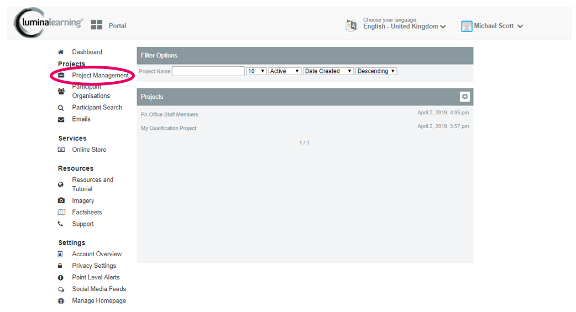Screen dimensions: 576x312
Task: Click the Privacy Settings lock icon
Action: [60, 266]
